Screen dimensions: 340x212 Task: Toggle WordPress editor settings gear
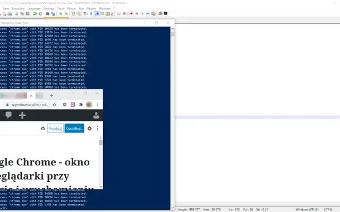coord(90,128)
